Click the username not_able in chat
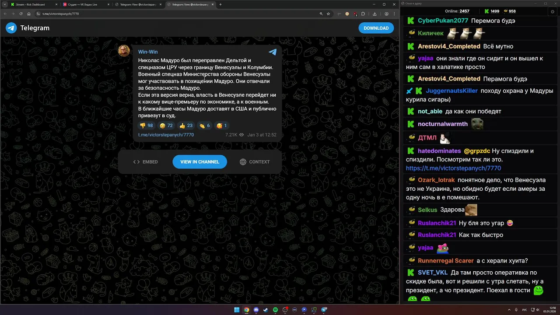 (430, 112)
